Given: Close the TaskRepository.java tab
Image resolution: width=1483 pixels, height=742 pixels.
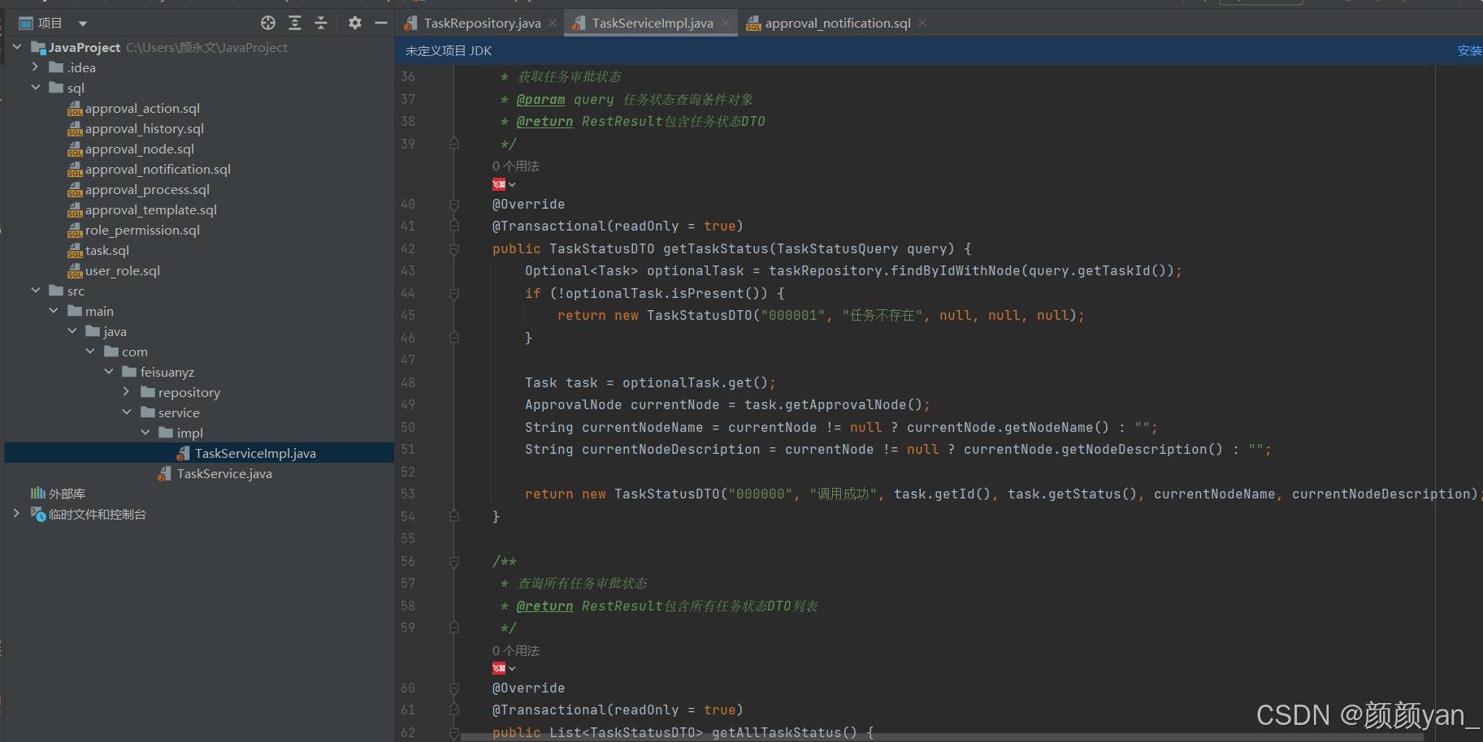Looking at the screenshot, I should pos(553,23).
